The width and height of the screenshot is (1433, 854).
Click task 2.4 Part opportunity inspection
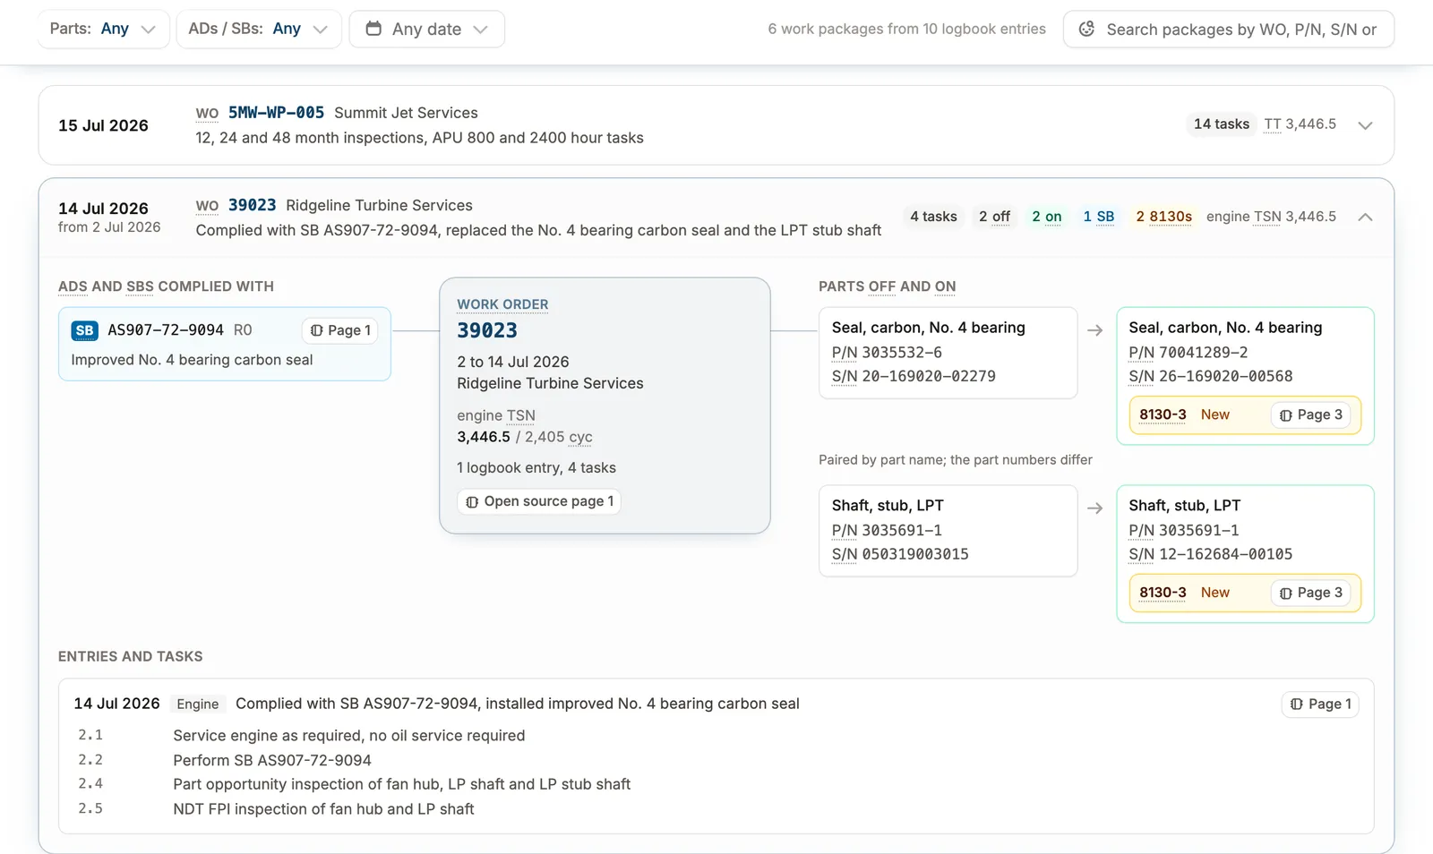(x=402, y=784)
